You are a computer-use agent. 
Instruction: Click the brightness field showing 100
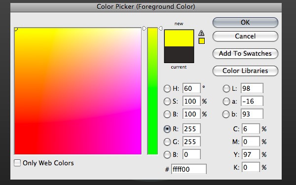pos(191,114)
